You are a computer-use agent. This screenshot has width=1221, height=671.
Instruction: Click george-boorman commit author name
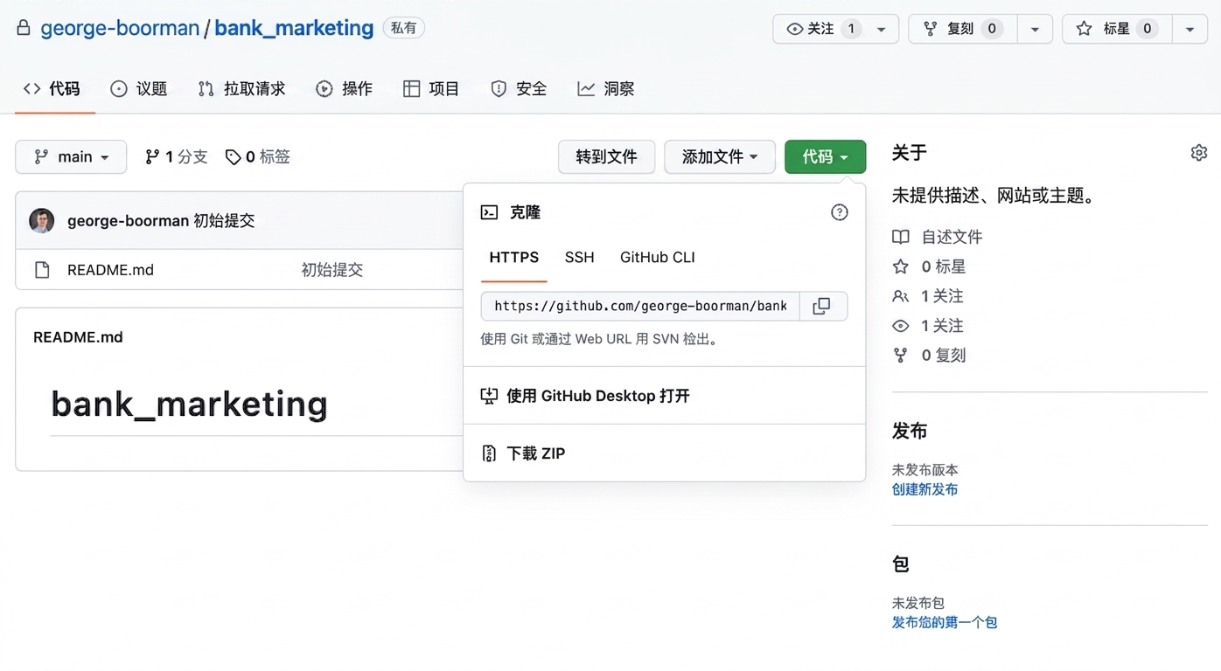(129, 221)
